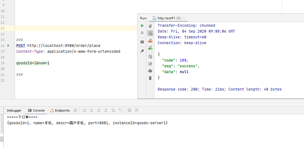
Task: Run the POST request from gutter arrow
Action: click(8, 46)
